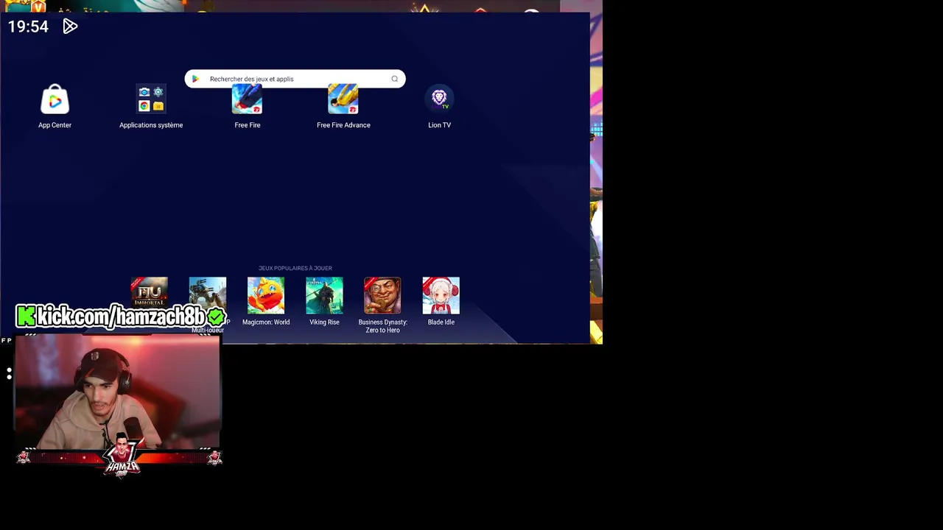Click the App Center label text
Screen dimensions: 943x530
[x=55, y=125]
